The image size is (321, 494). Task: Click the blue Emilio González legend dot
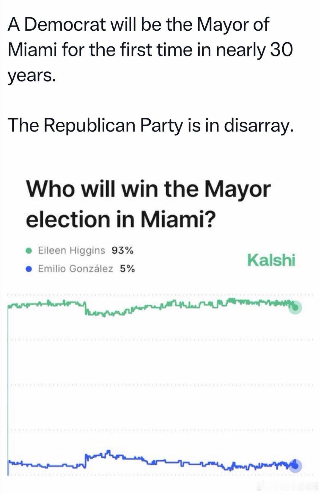coord(29,269)
